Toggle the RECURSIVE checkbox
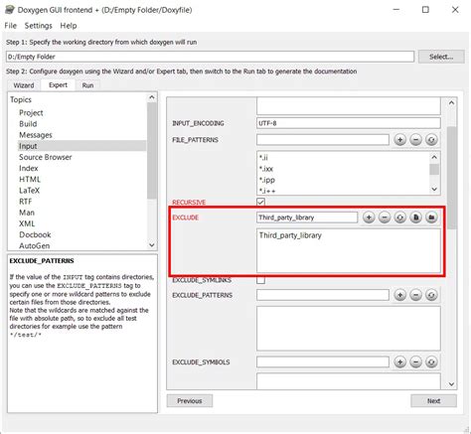This screenshot has width=471, height=434. (260, 202)
